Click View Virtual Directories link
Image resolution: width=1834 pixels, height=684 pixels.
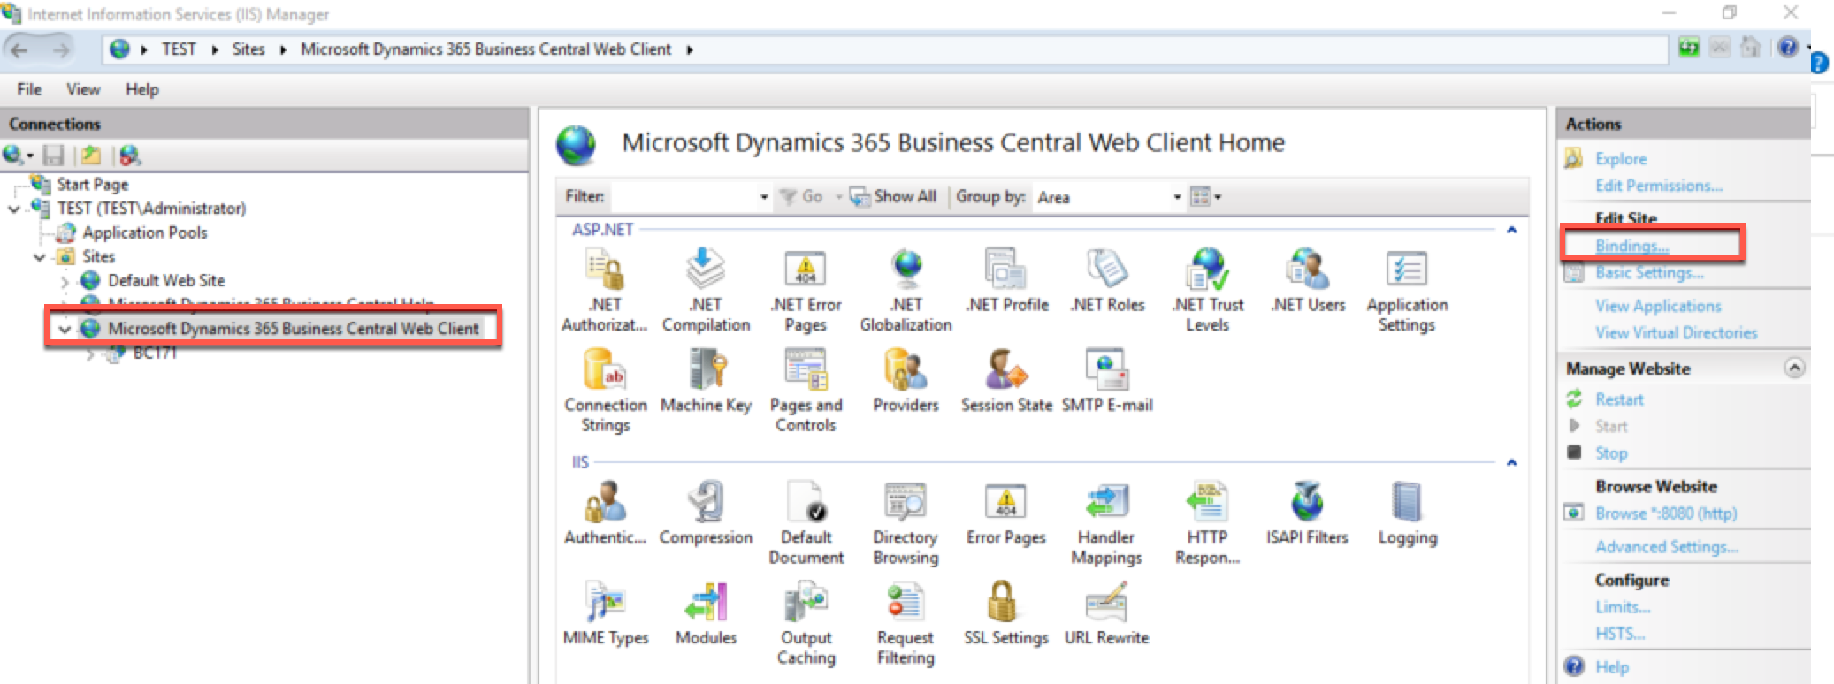point(1677,332)
